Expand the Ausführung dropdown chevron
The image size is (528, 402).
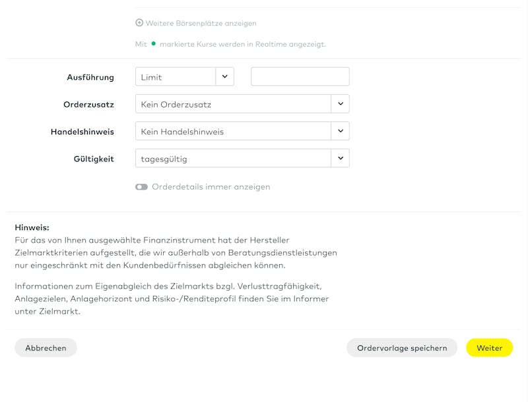(225, 76)
